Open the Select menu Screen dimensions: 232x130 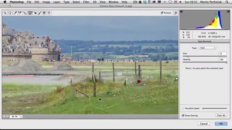(x=76, y=2)
